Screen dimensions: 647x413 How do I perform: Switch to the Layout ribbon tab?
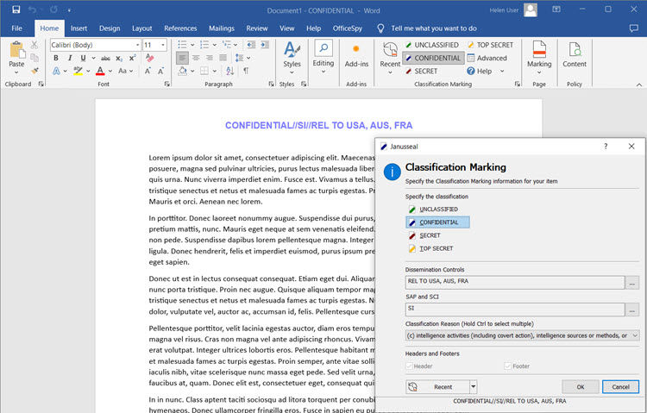(x=142, y=28)
